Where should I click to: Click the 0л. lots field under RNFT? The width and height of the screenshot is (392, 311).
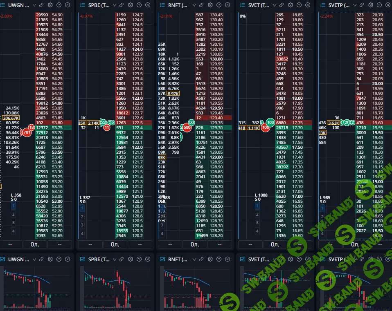[x=195, y=244]
